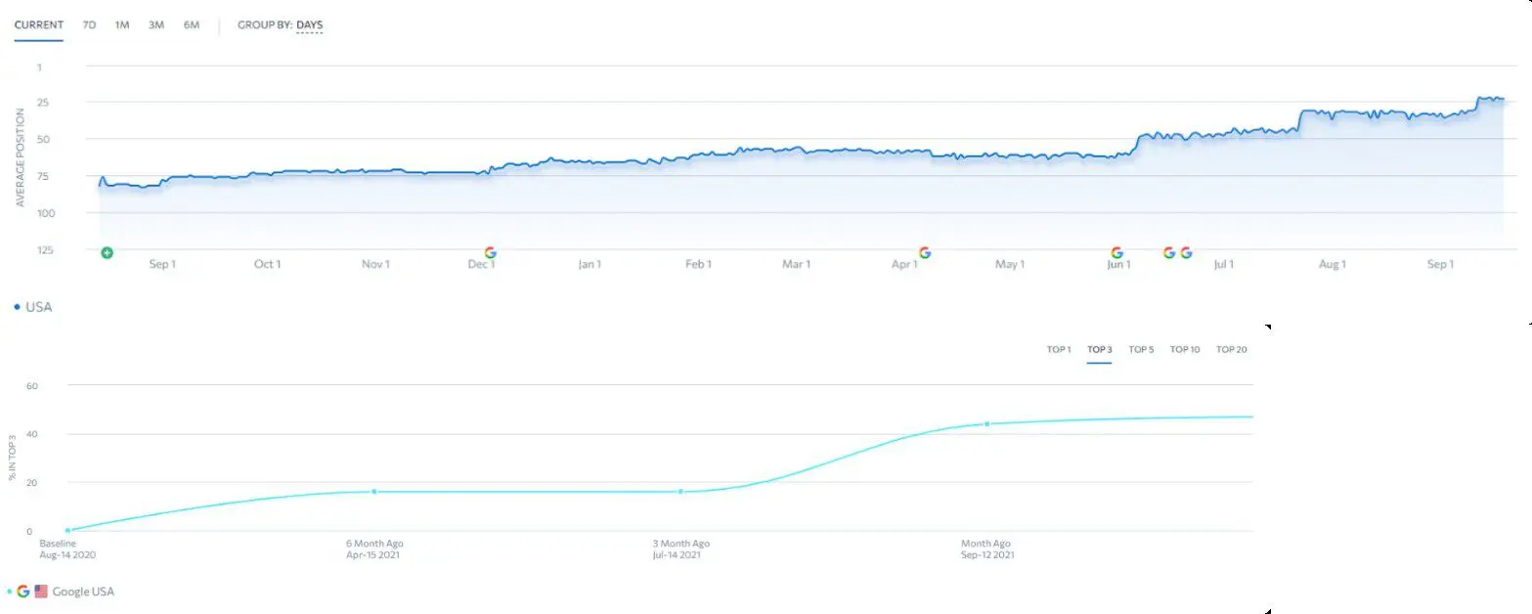Click the 3 Month Ago data point

tap(681, 491)
